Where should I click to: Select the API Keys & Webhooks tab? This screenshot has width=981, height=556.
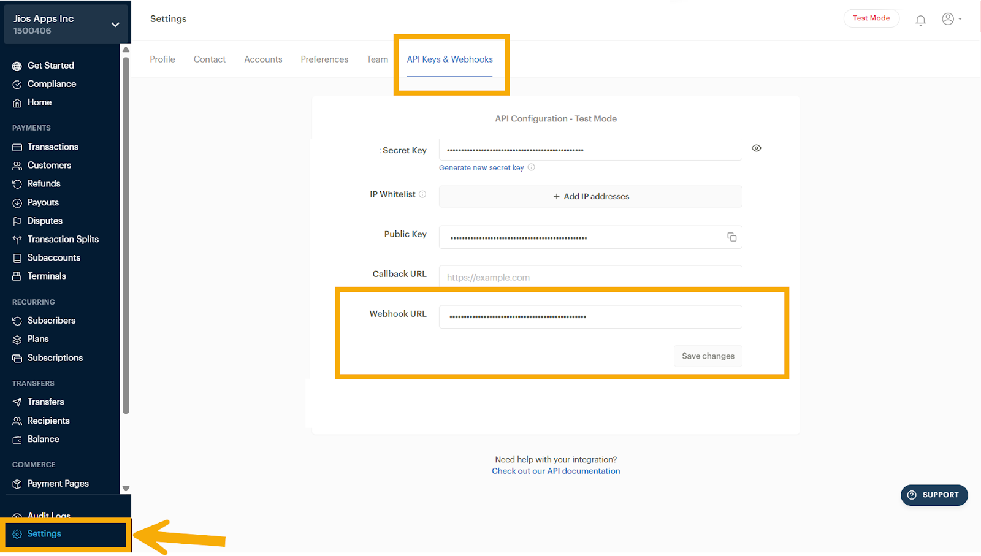pyautogui.click(x=449, y=59)
